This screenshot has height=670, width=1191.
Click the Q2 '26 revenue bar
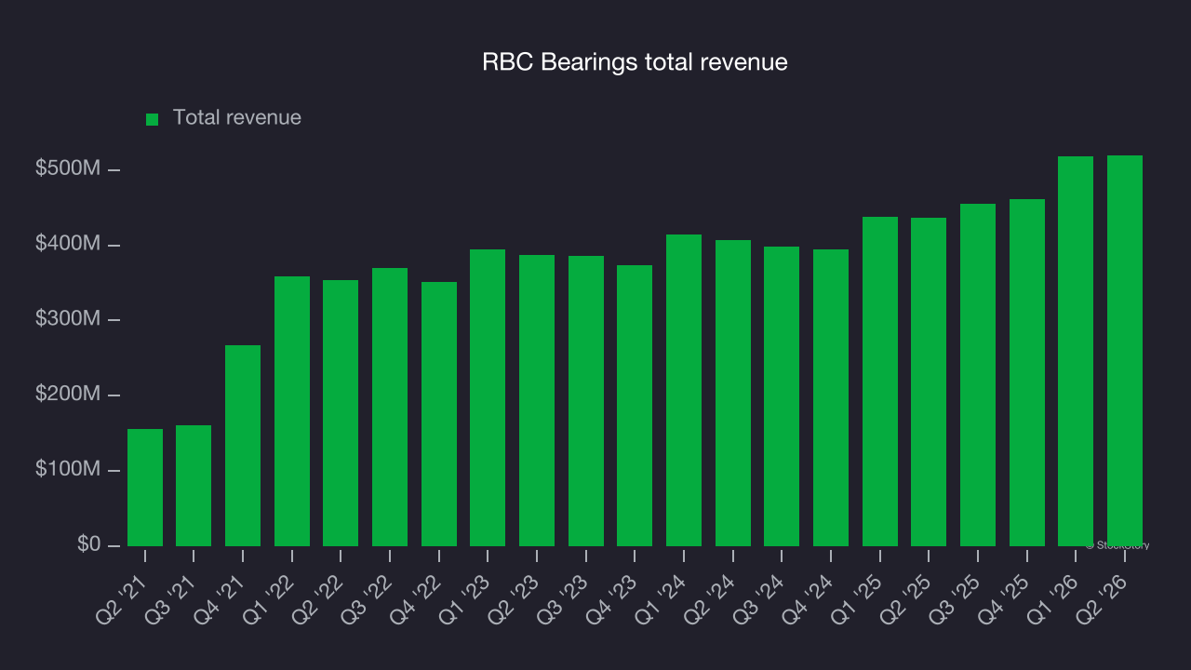(x=1125, y=351)
